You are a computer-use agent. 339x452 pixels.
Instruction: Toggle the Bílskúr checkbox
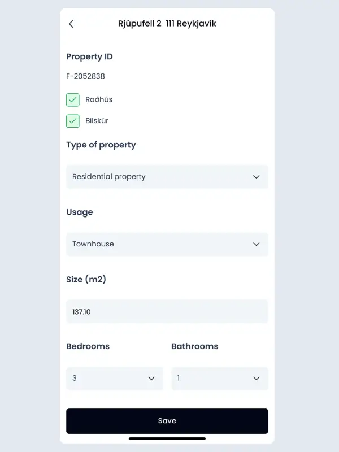(x=73, y=121)
